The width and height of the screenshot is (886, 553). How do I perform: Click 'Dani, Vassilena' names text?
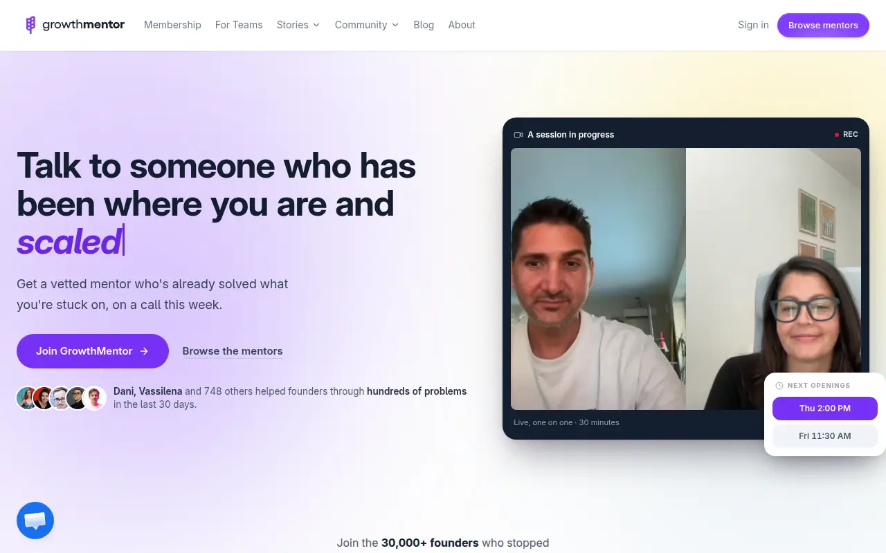pyautogui.click(x=148, y=391)
